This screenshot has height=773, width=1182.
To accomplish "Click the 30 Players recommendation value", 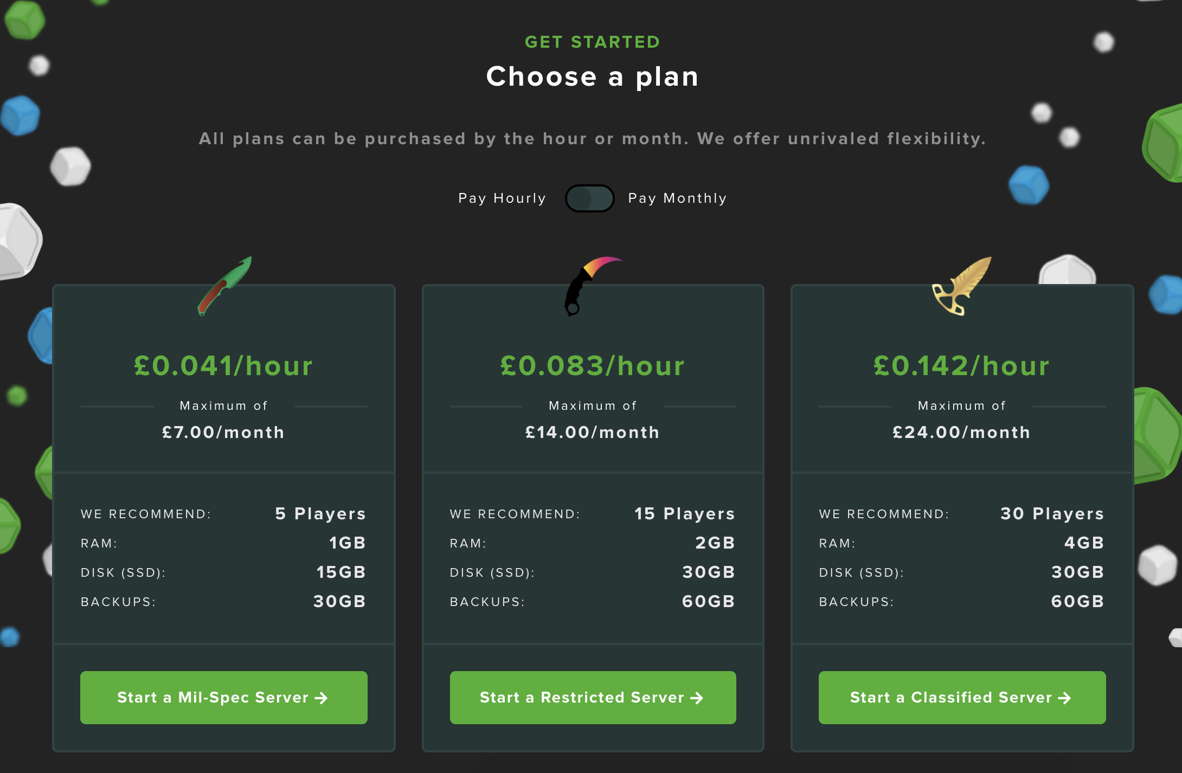I will tap(1052, 513).
